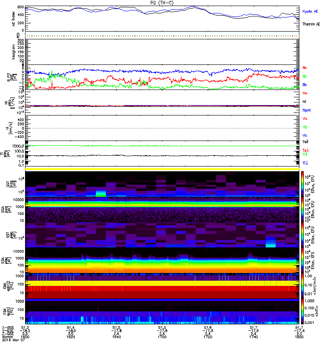The width and height of the screenshot is (324, 346).
Task: Click the FBK scm nT color bar
Action: point(303,311)
